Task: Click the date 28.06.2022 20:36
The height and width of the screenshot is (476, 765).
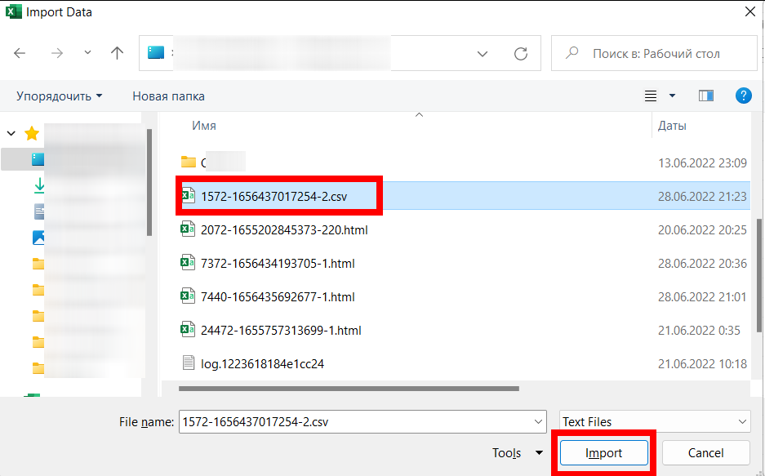Action: [702, 264]
